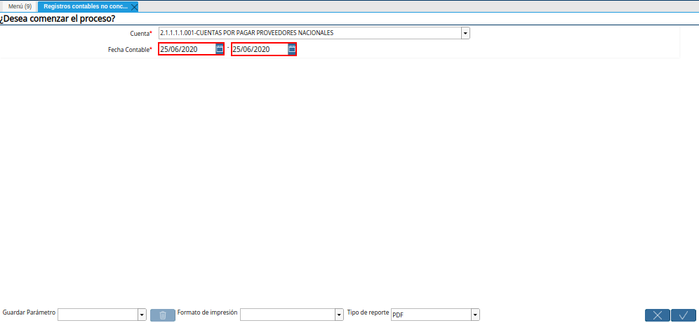Expand the Formato de impresión dropdown arrow
Viewport: 699px width, 323px height.
point(339,315)
